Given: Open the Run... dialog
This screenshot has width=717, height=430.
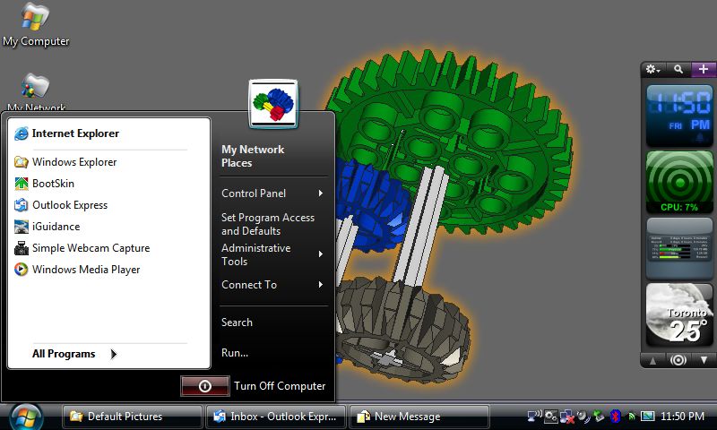Looking at the screenshot, I should (x=235, y=353).
